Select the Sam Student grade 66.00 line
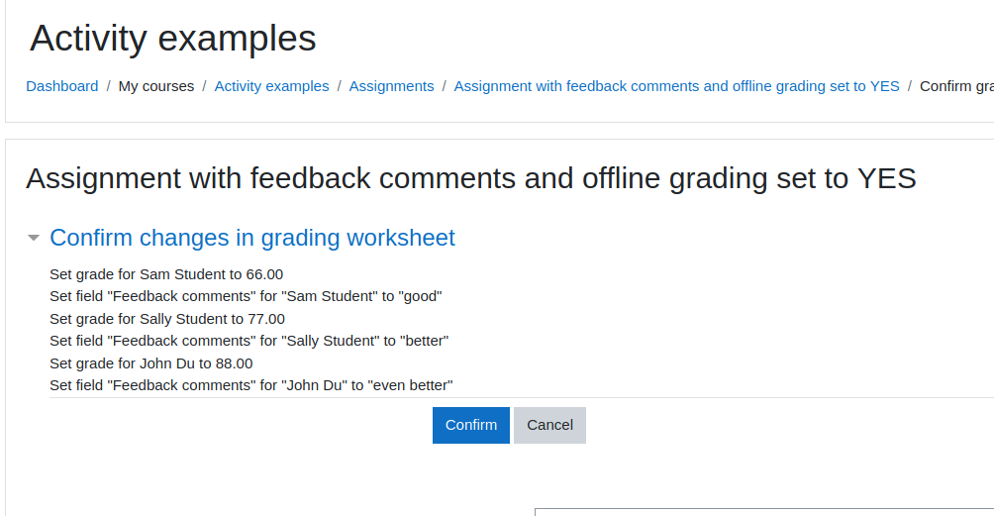The width and height of the screenshot is (994, 516). [x=166, y=274]
